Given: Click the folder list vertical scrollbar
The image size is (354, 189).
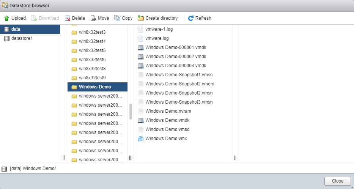Looking at the screenshot, I should 131,111.
